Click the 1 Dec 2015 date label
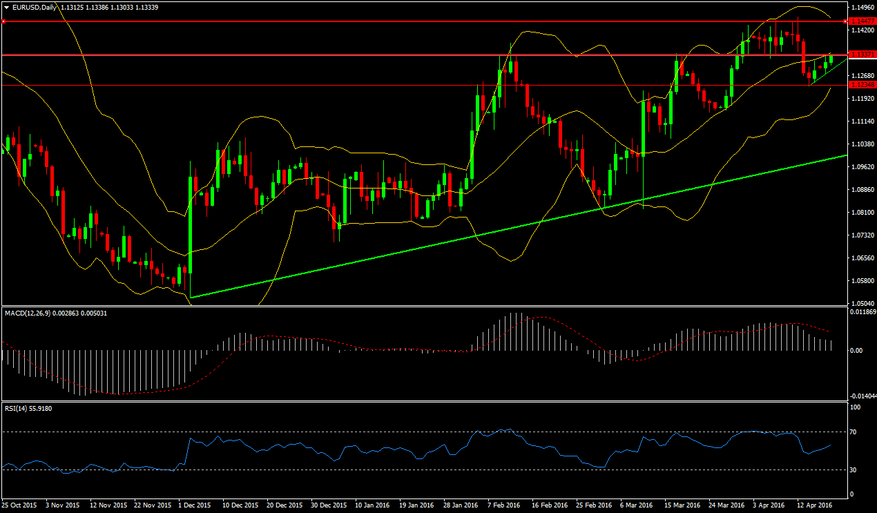This screenshot has width=877, height=513. [195, 505]
